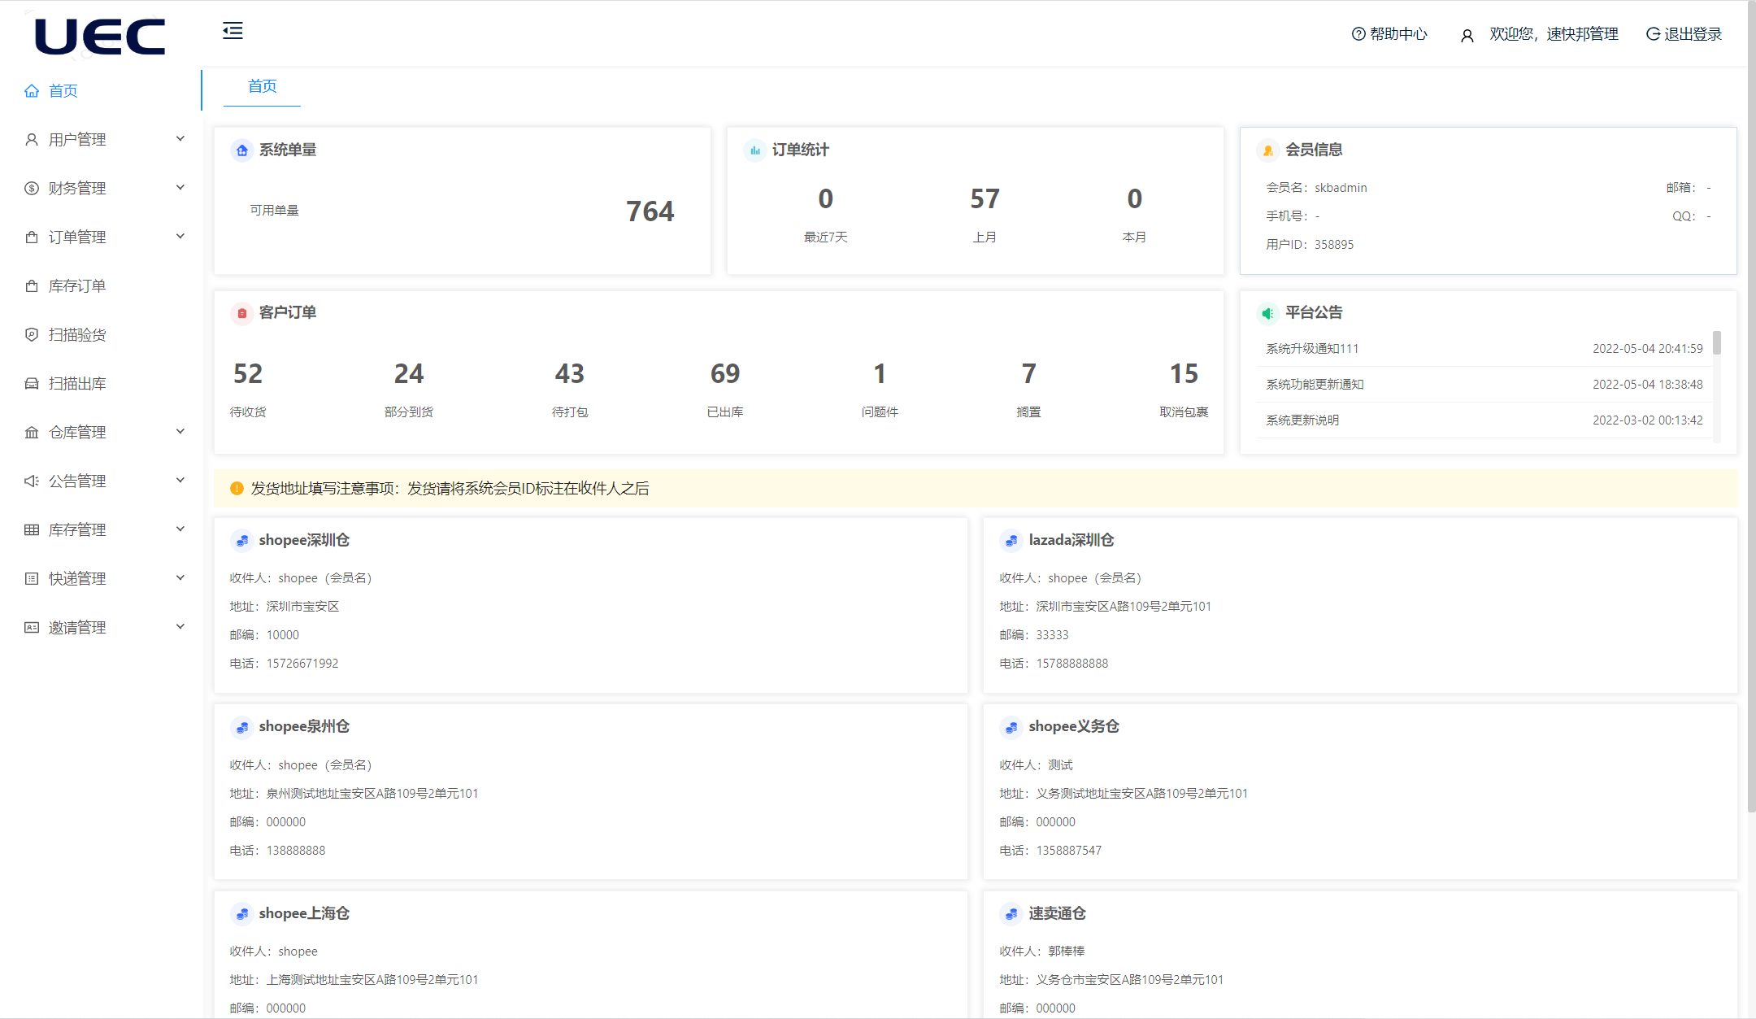Click the shopee深圳仓 warehouse icon
Image resolution: width=1756 pixels, height=1019 pixels.
point(241,541)
